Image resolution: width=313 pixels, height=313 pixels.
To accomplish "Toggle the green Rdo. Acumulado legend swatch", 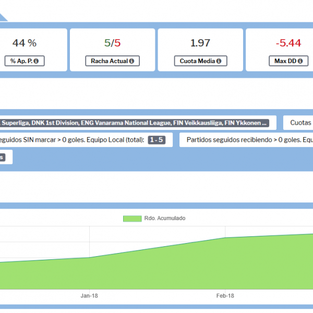I will coord(133,219).
